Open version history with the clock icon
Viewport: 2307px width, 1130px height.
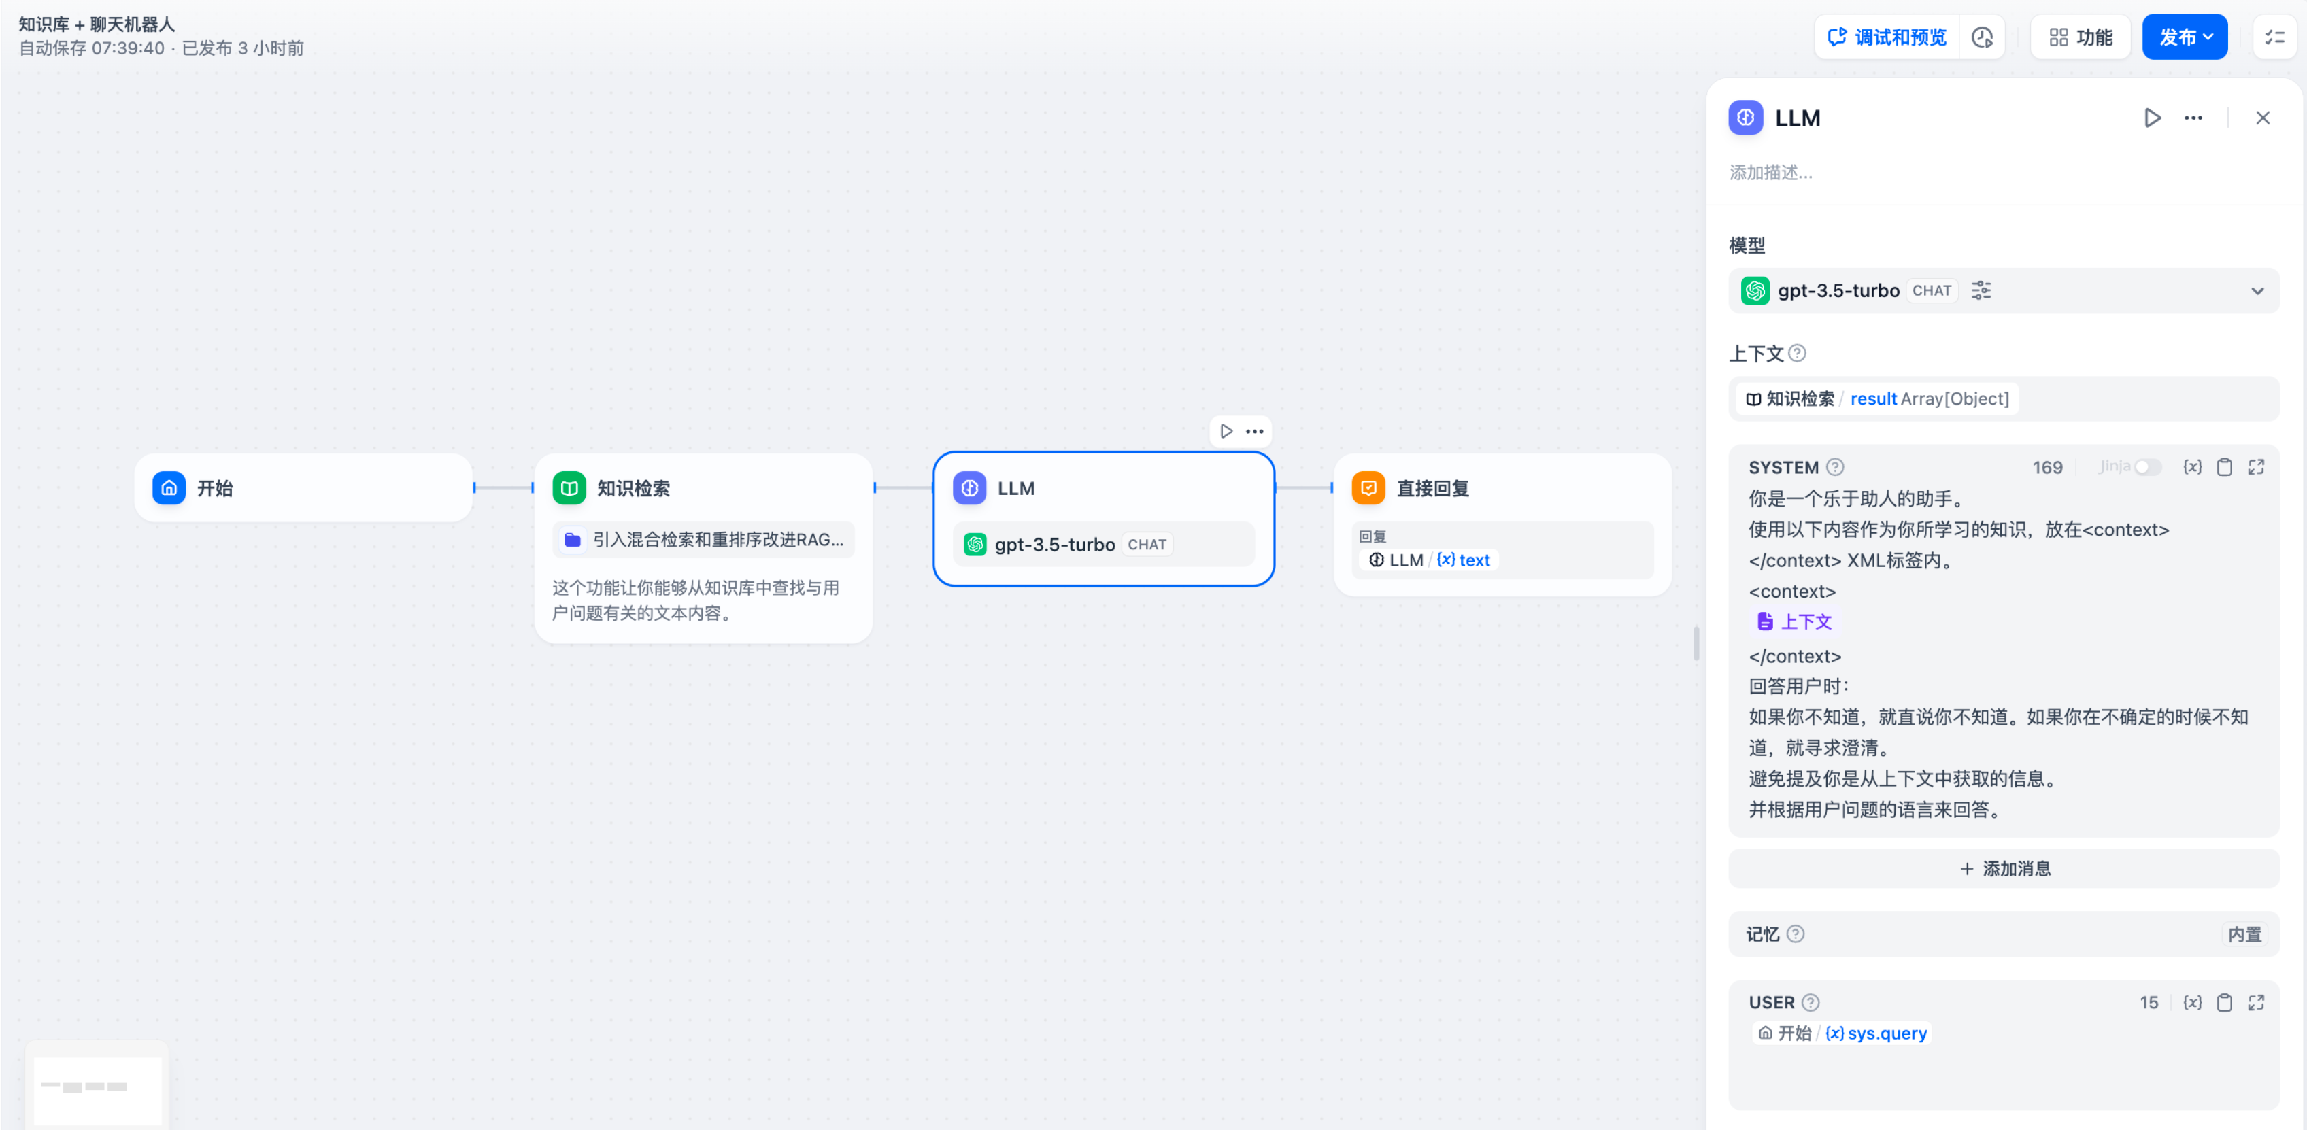[1983, 37]
